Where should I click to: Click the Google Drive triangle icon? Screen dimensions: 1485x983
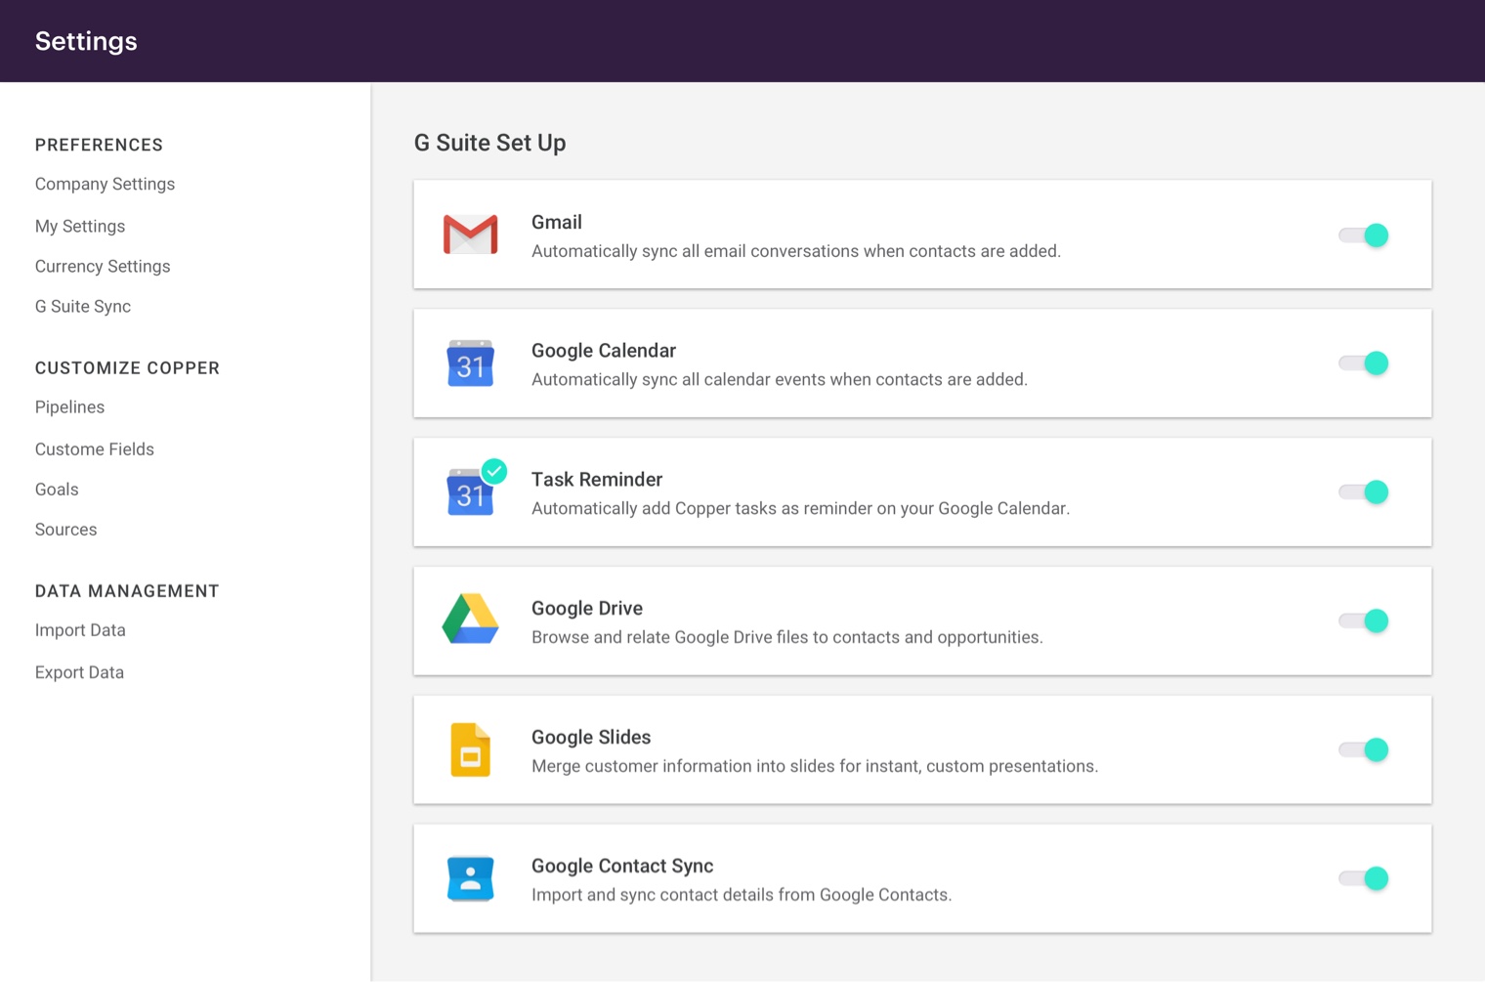(x=470, y=619)
